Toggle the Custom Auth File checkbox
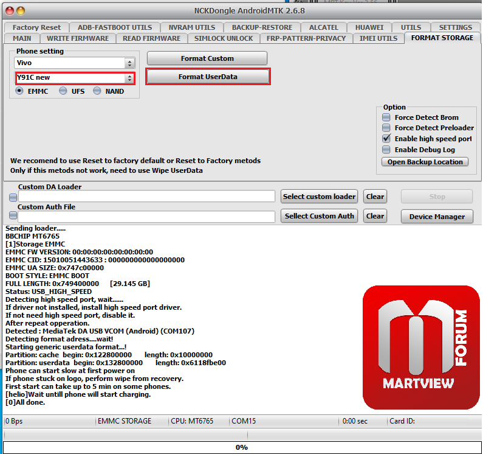 13,215
